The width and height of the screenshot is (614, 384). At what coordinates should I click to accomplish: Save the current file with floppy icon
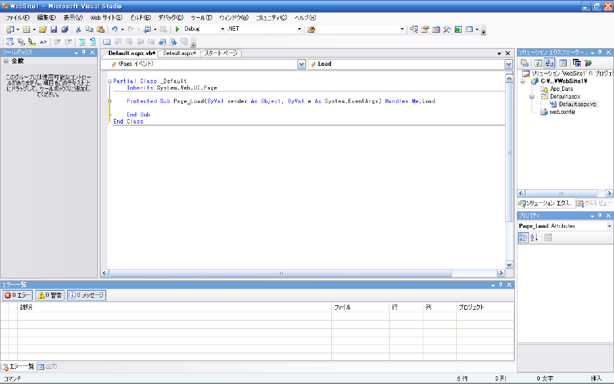[x=54, y=29]
